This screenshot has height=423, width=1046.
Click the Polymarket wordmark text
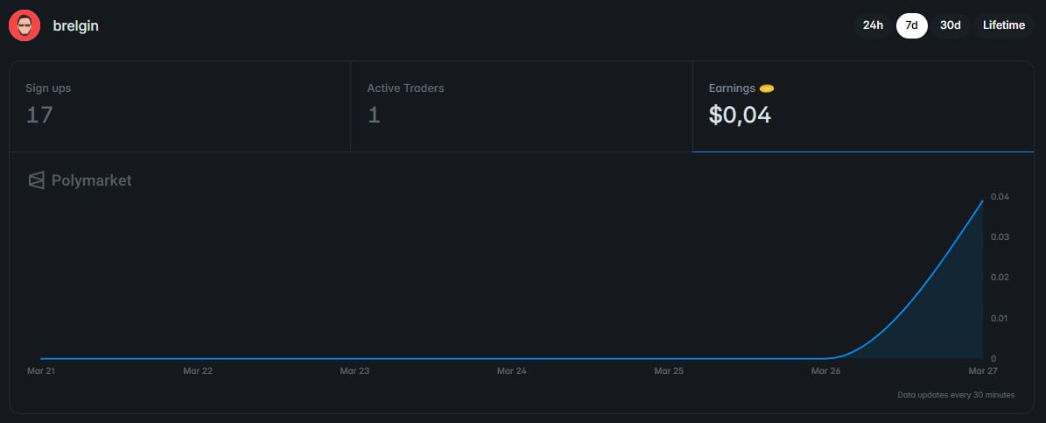(x=91, y=180)
